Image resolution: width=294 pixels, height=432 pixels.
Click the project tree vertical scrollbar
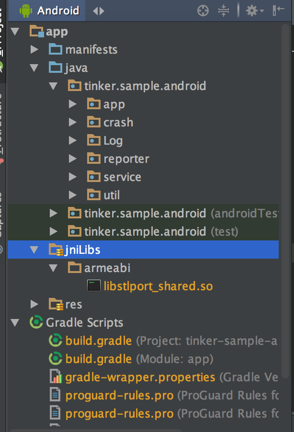pos(285,201)
